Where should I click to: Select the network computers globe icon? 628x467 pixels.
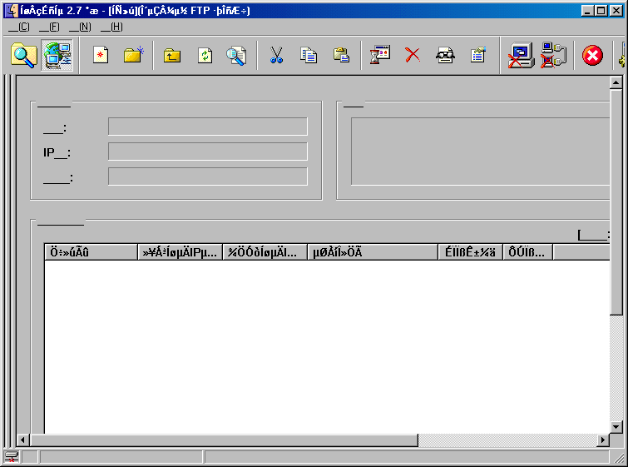pos(57,56)
